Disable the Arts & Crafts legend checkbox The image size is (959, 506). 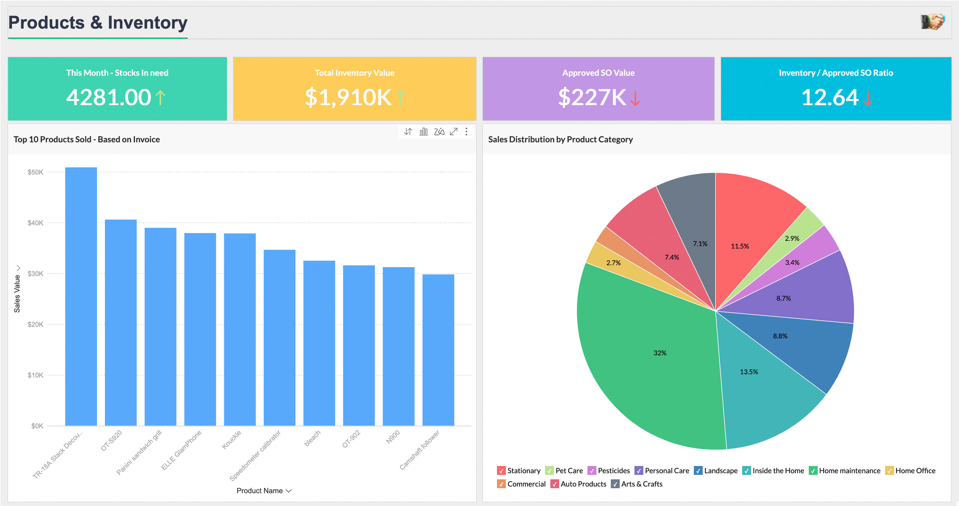(x=615, y=484)
